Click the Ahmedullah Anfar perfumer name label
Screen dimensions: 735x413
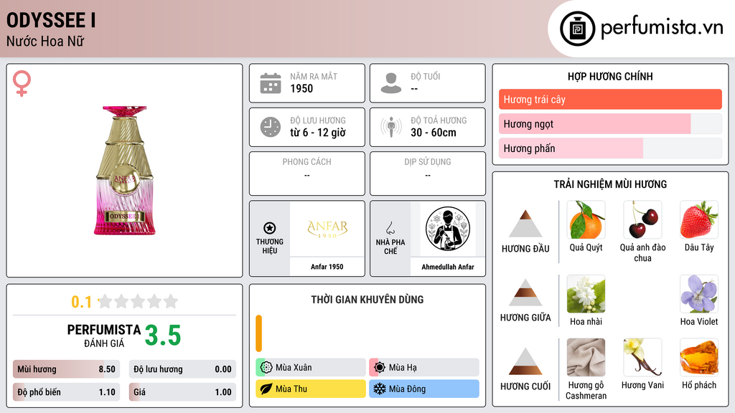point(448,267)
